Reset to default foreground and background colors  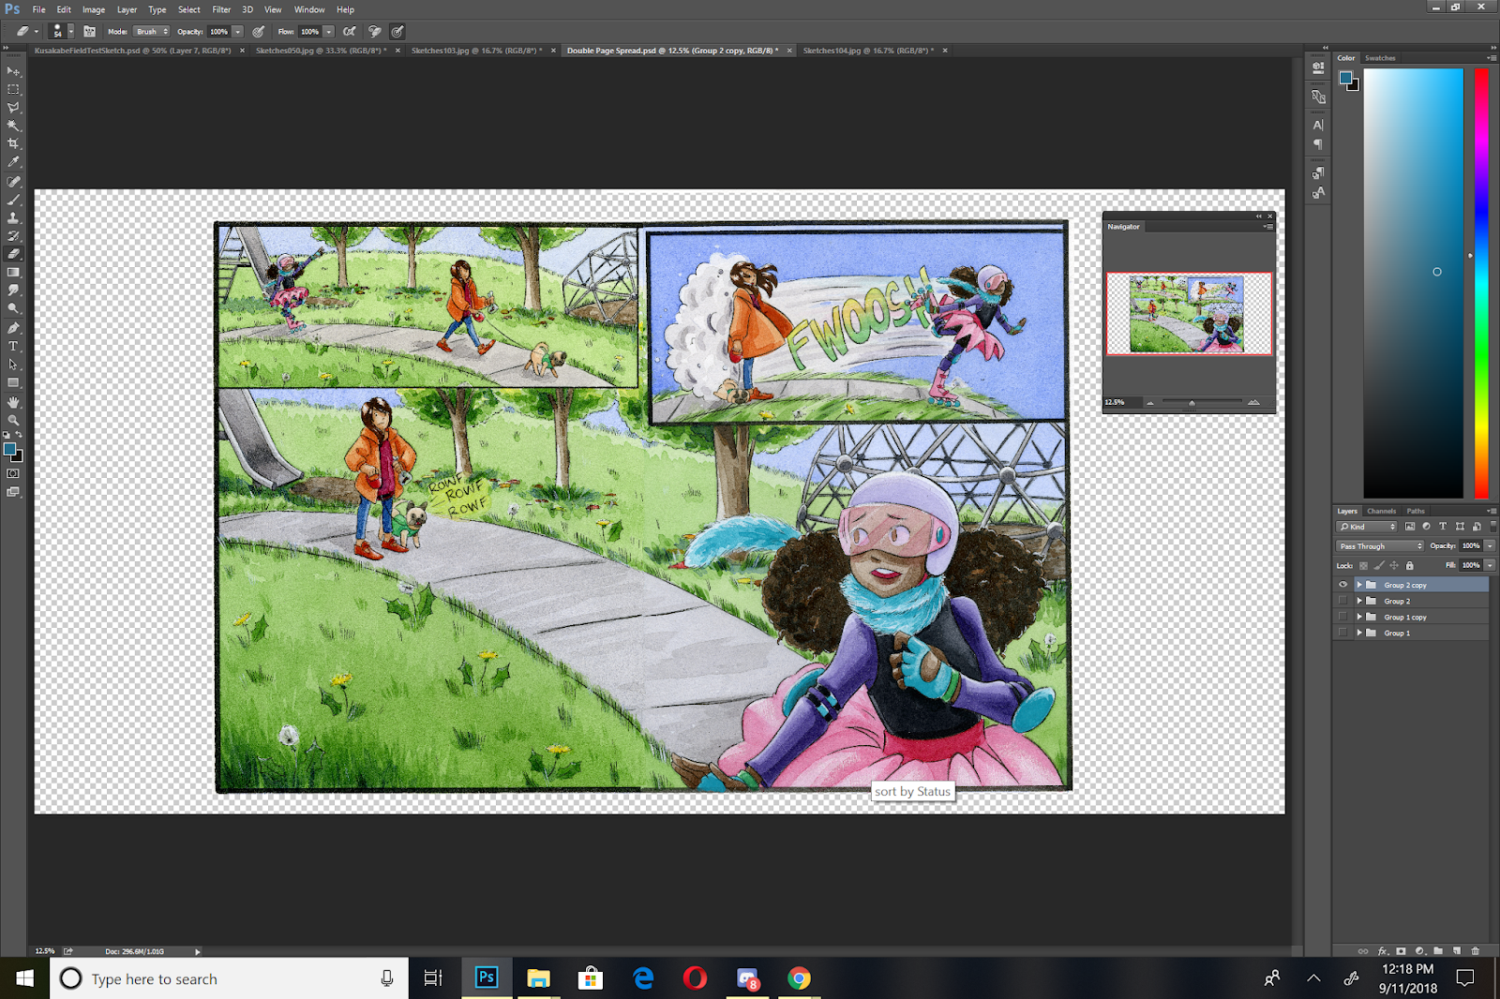[x=7, y=436]
